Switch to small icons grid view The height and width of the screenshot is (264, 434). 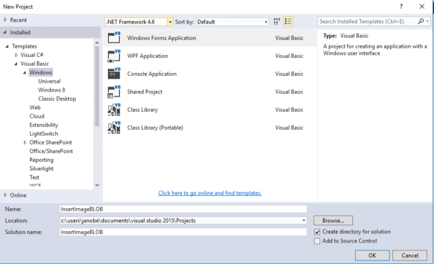click(277, 21)
